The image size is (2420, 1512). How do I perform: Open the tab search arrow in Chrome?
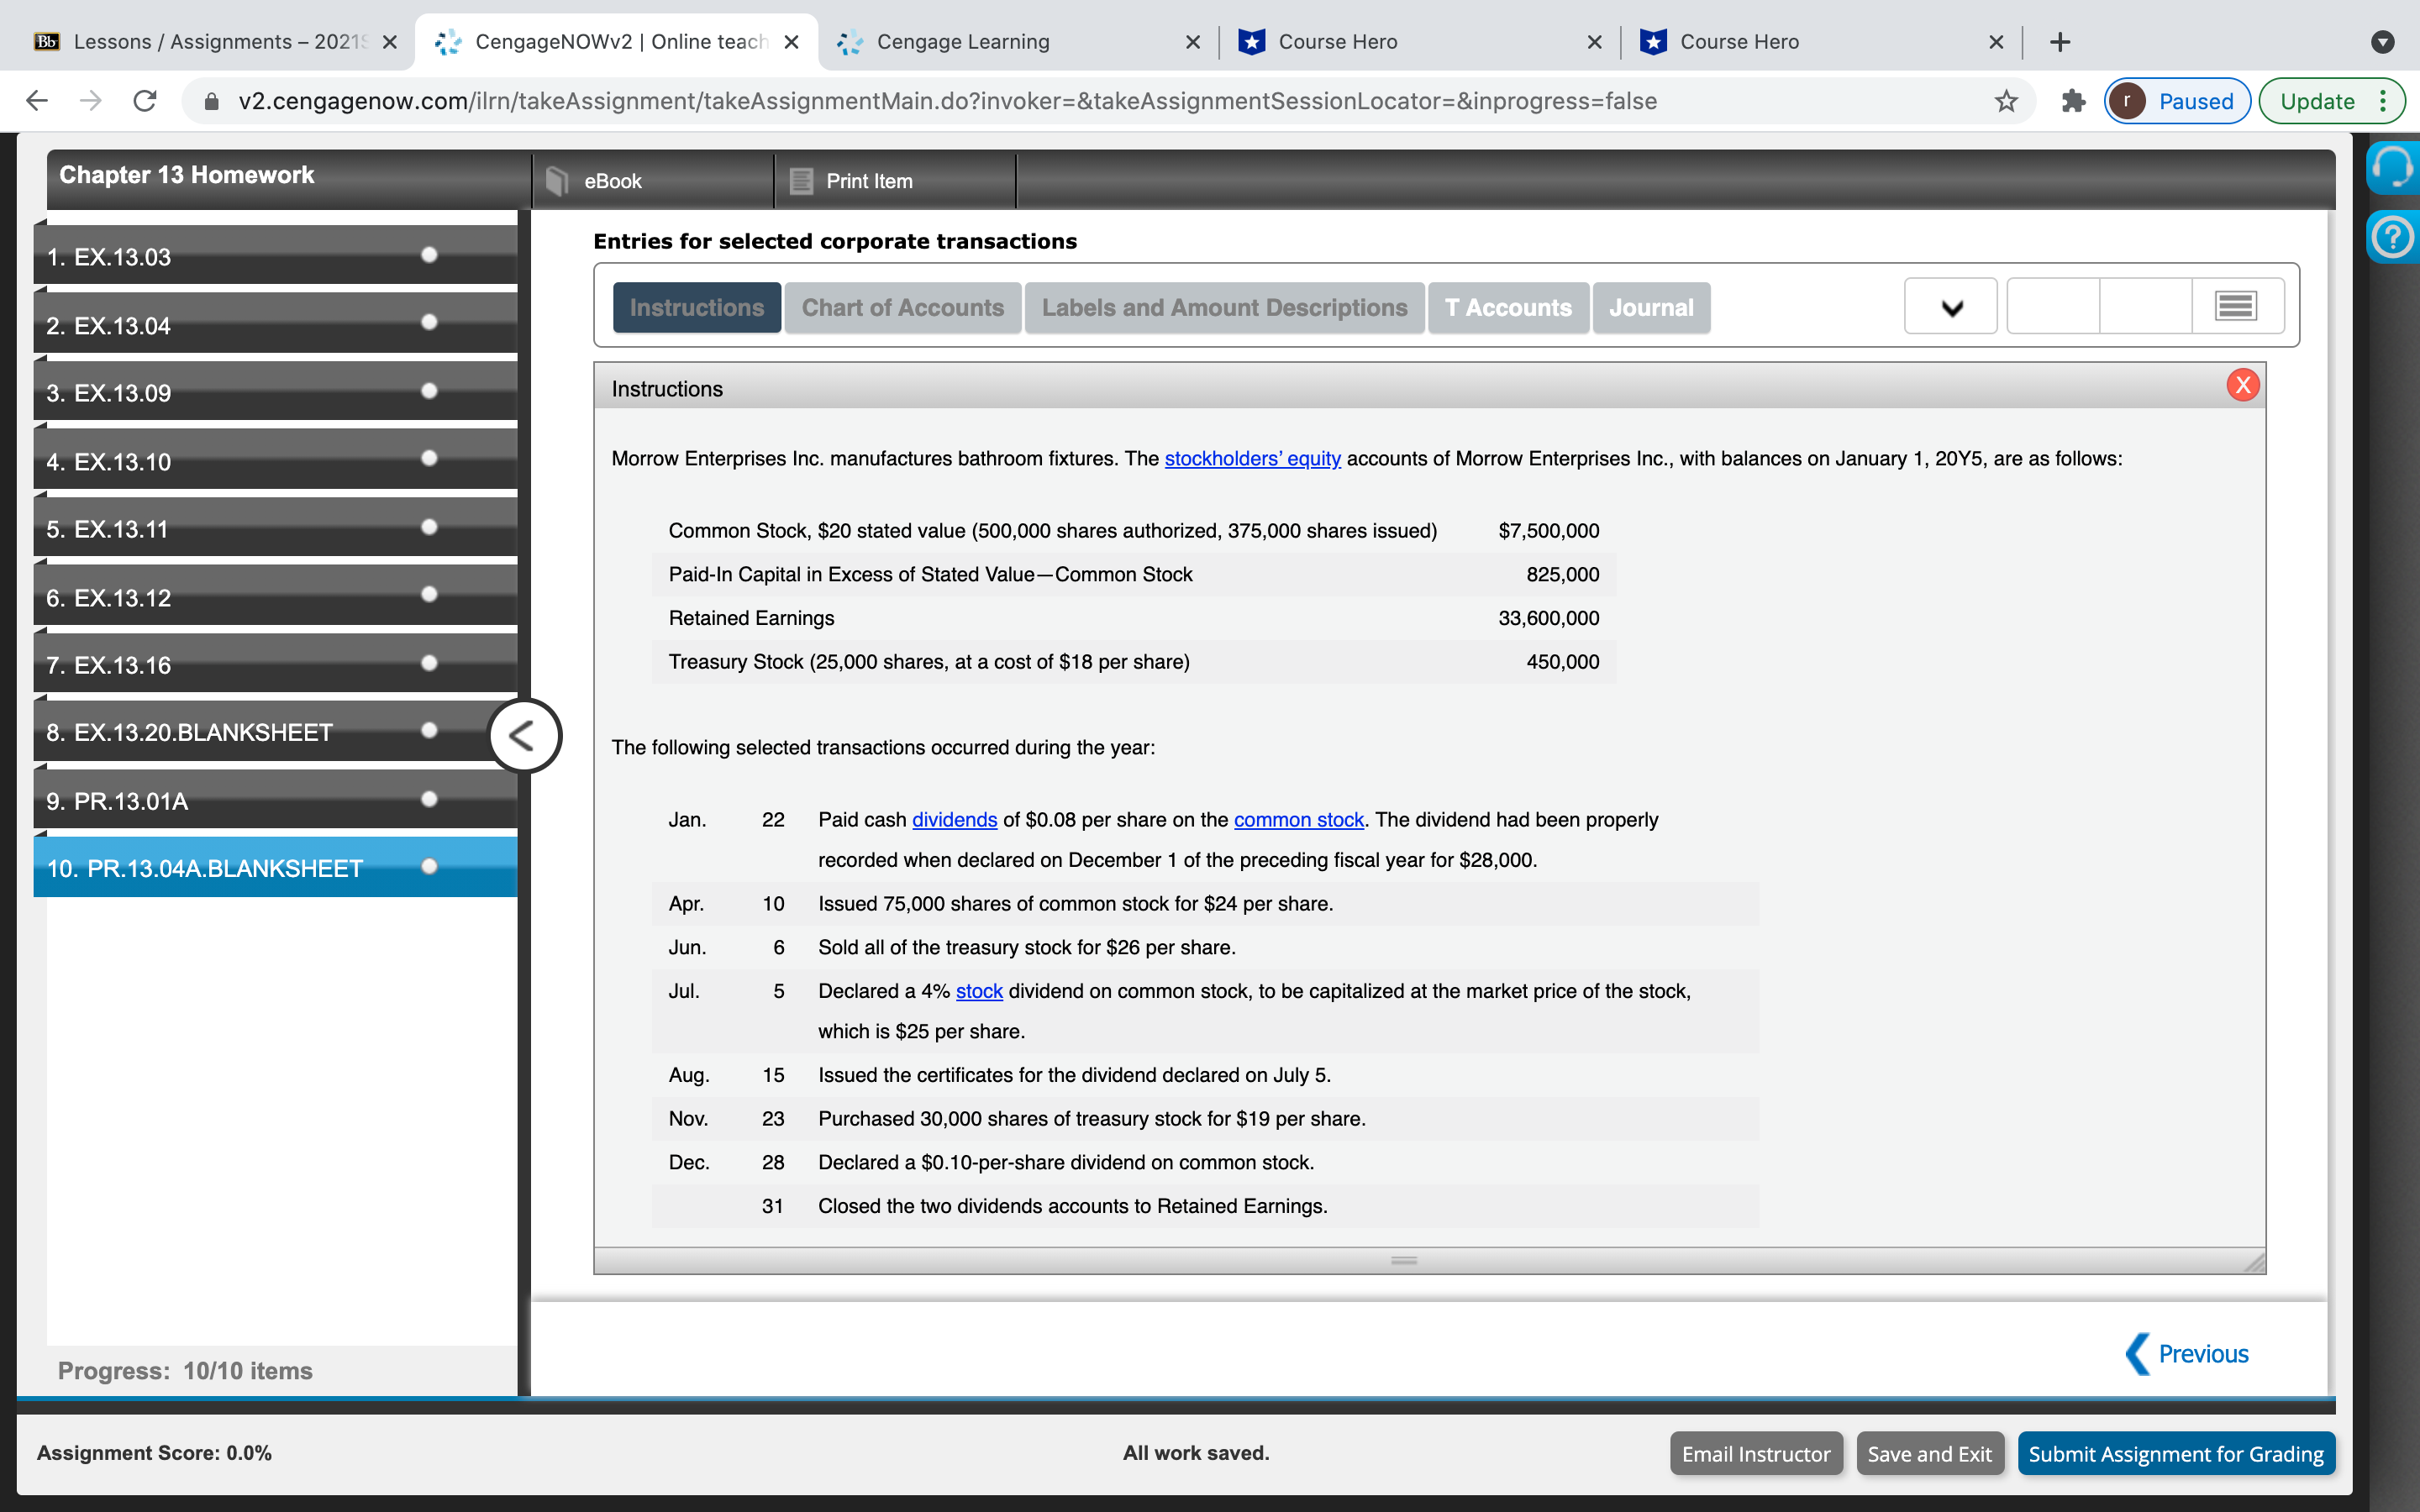2383,42
